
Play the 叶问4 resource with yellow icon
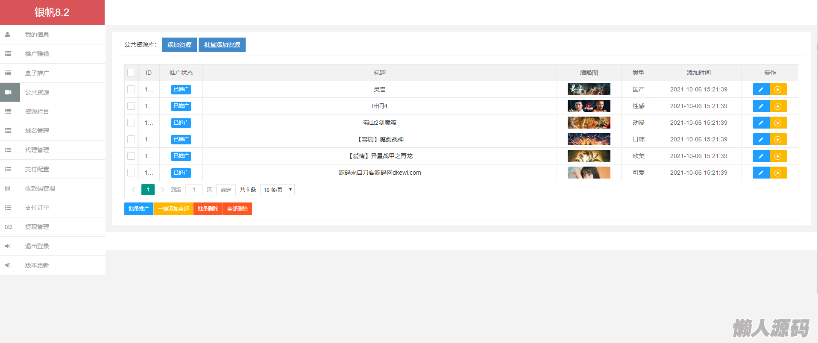click(x=778, y=106)
